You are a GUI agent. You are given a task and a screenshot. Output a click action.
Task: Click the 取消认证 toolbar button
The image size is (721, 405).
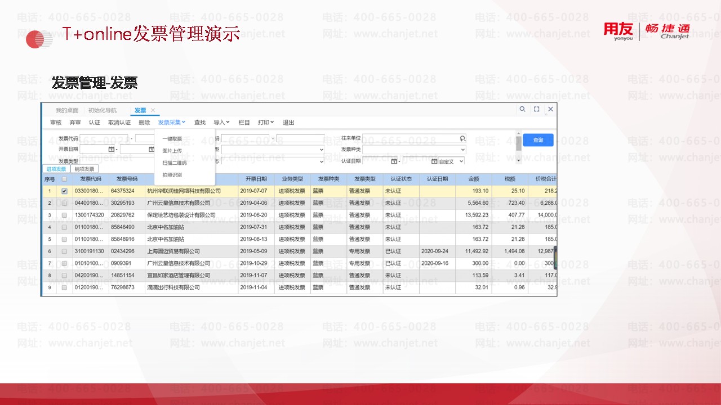click(x=119, y=122)
